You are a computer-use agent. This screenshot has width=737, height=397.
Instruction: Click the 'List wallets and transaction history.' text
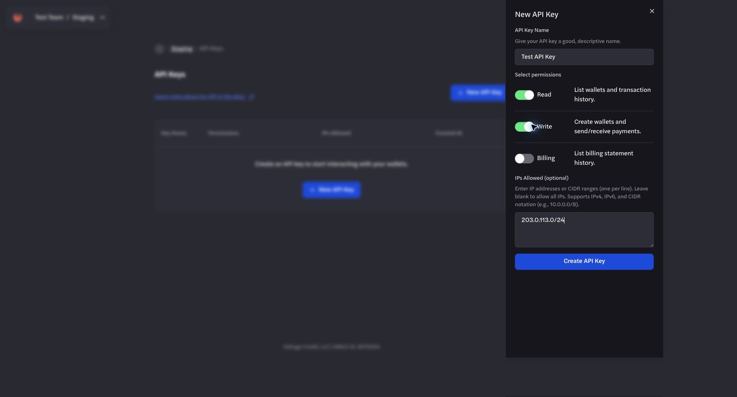click(x=612, y=95)
